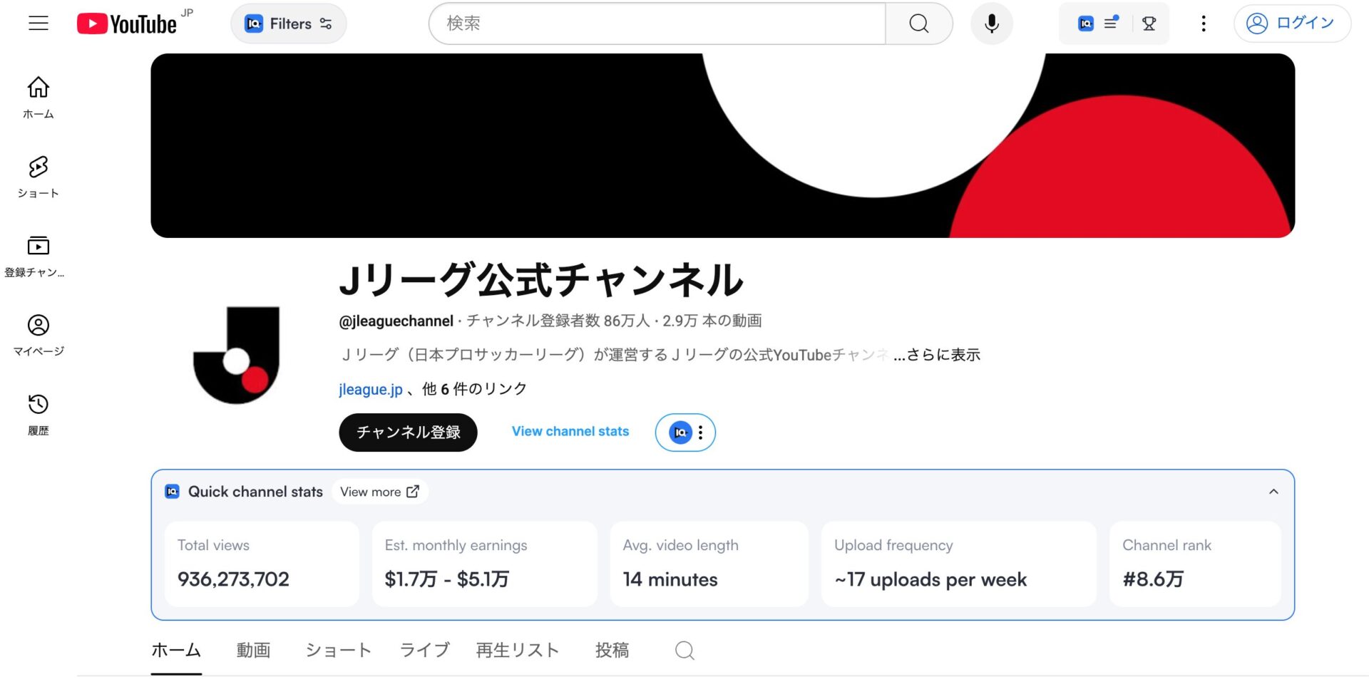
Task: Open History in the sidebar
Action: [x=39, y=415]
